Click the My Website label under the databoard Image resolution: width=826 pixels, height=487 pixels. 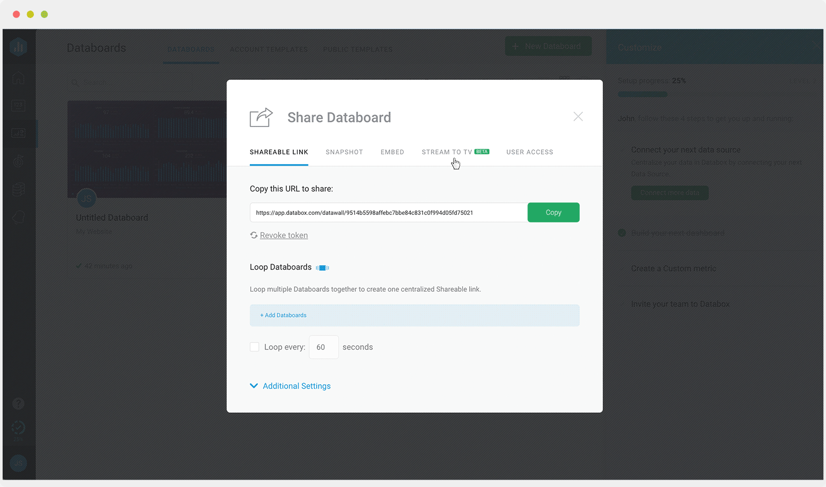94,231
